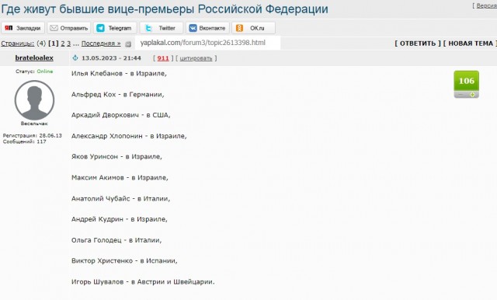The width and height of the screenshot is (497, 300).
Task: Share the topic via Telegram
Action: click(115, 28)
